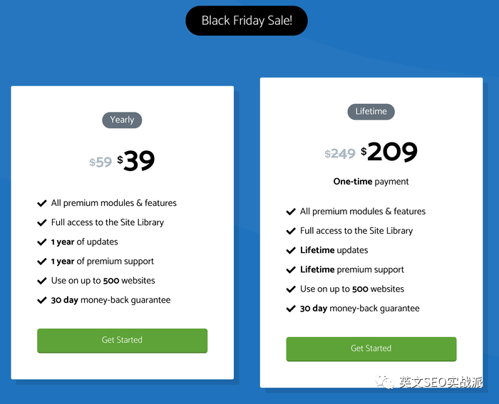Image resolution: width=499 pixels, height=404 pixels.
Task: Click checkmark beside Lifetime 'All premium modules & features'
Action: pyautogui.click(x=291, y=212)
